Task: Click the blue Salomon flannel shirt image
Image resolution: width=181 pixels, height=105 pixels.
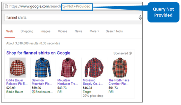Action: [x=43, y=67]
